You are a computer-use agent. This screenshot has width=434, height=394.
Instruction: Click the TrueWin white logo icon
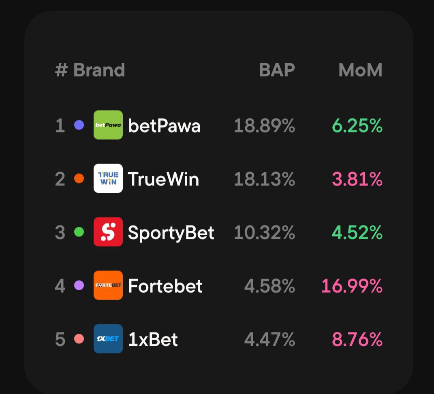pyautogui.click(x=108, y=178)
